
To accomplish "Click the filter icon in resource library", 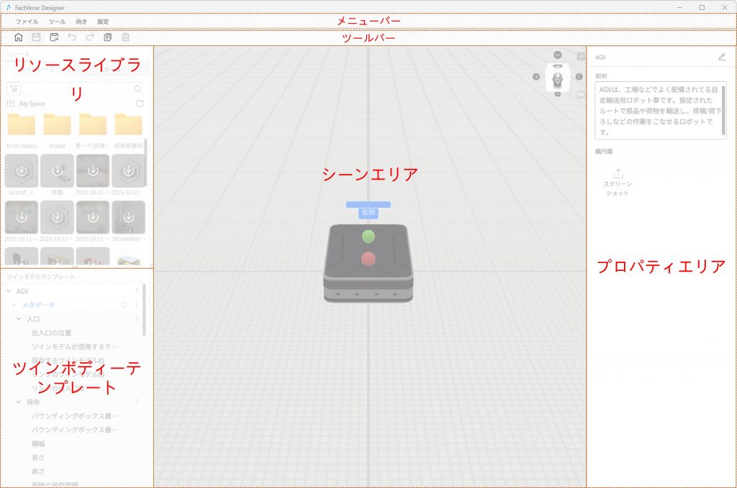I will (14, 88).
